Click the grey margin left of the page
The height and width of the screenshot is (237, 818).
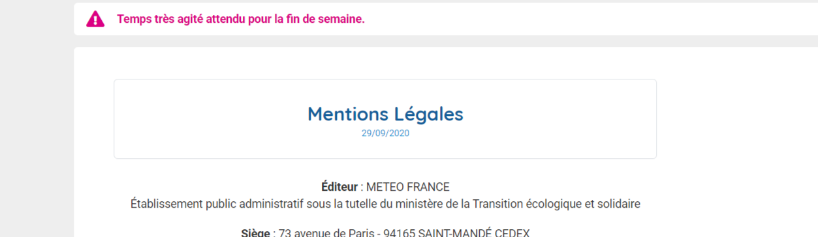[x=36, y=130]
